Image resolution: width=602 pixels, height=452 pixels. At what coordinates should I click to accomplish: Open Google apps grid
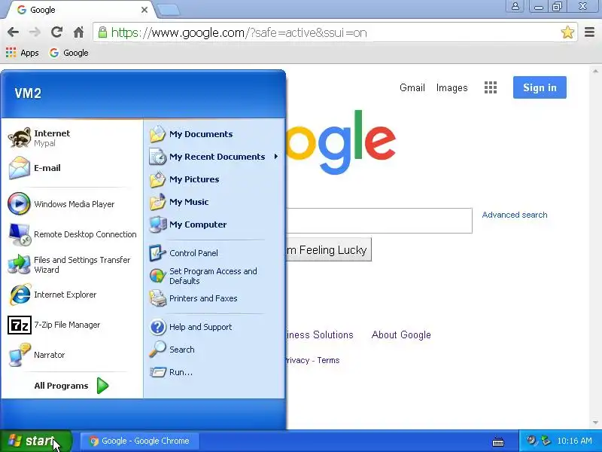pyautogui.click(x=491, y=87)
